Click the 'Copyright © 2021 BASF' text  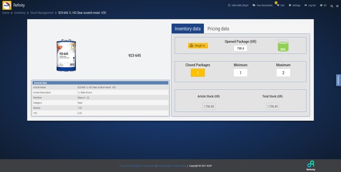[201, 166]
